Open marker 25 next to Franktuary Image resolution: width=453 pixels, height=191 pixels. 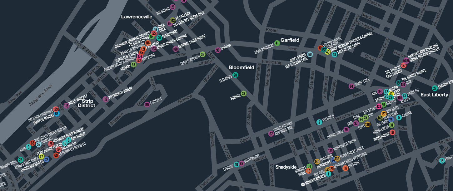pos(159,38)
